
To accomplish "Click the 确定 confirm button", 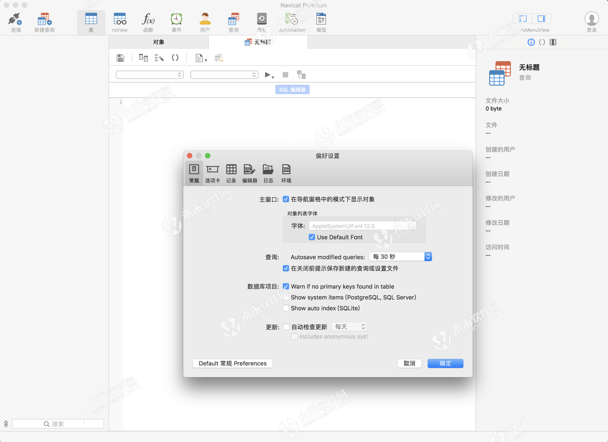I will click(x=445, y=363).
